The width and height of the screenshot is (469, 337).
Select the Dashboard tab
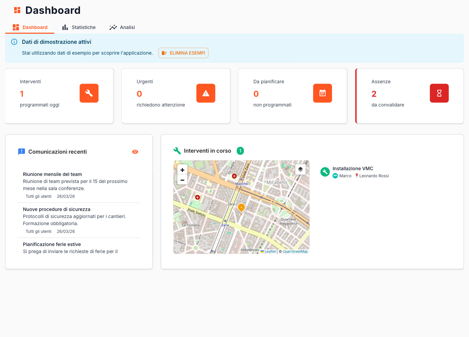click(x=30, y=27)
